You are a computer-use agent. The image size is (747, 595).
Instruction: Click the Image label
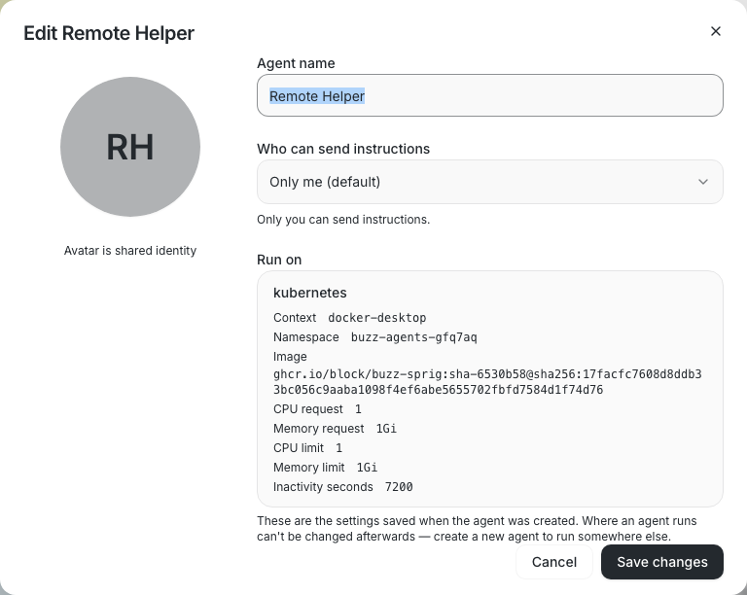[x=290, y=357]
